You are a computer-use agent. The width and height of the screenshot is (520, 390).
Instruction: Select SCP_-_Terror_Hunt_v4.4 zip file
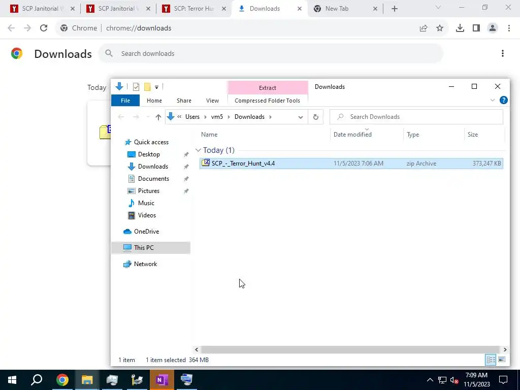click(351, 164)
